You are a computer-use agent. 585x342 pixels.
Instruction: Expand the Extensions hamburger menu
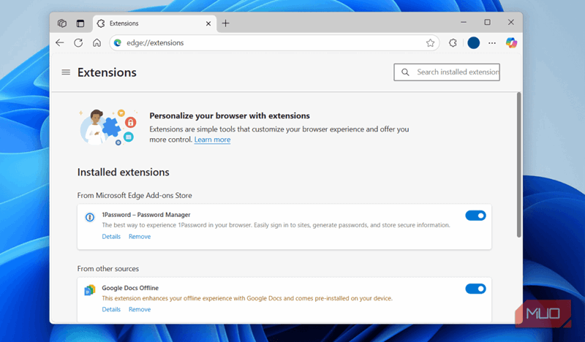pos(66,72)
